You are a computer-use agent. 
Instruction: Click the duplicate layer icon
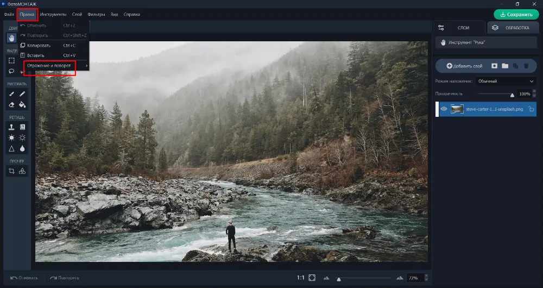[516, 66]
